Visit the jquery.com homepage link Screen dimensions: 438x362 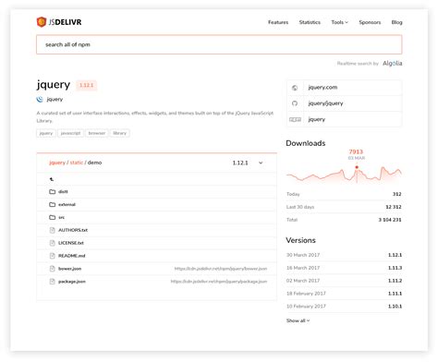pyautogui.click(x=322, y=88)
